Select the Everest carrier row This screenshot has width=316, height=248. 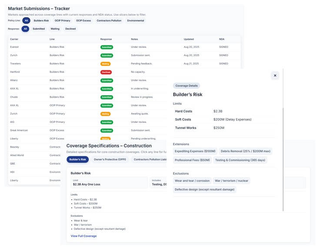14,47
